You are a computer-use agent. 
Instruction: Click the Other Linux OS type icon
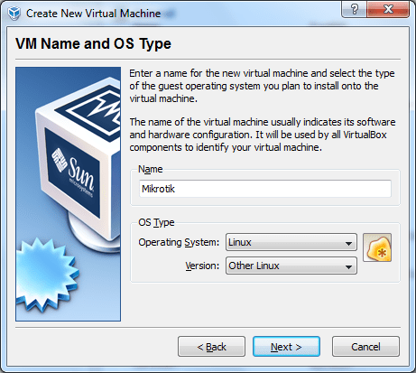tap(377, 247)
